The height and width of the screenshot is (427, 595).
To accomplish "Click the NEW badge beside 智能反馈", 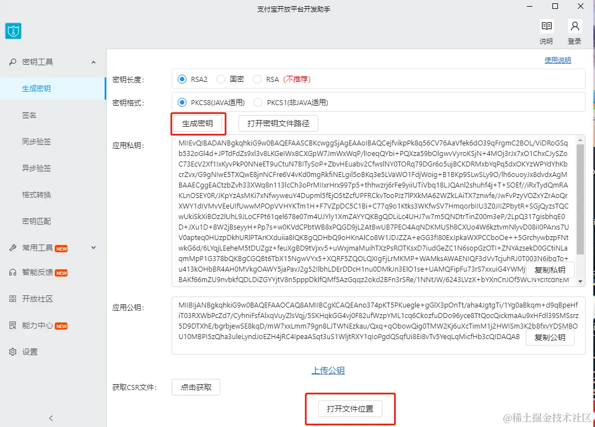I will (61, 273).
